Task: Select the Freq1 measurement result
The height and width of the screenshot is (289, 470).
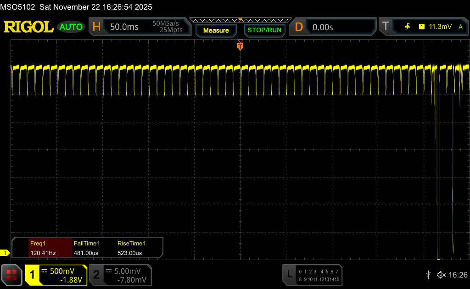Action: (x=43, y=248)
